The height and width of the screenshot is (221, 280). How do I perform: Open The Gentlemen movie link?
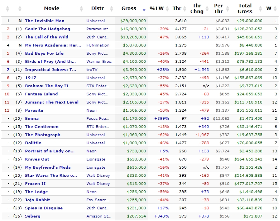[x=42, y=127]
